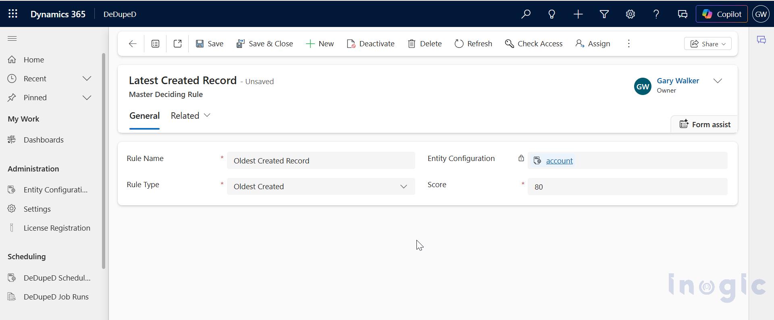Screen dimensions: 774x320
Task: Assign the record
Action: click(593, 43)
